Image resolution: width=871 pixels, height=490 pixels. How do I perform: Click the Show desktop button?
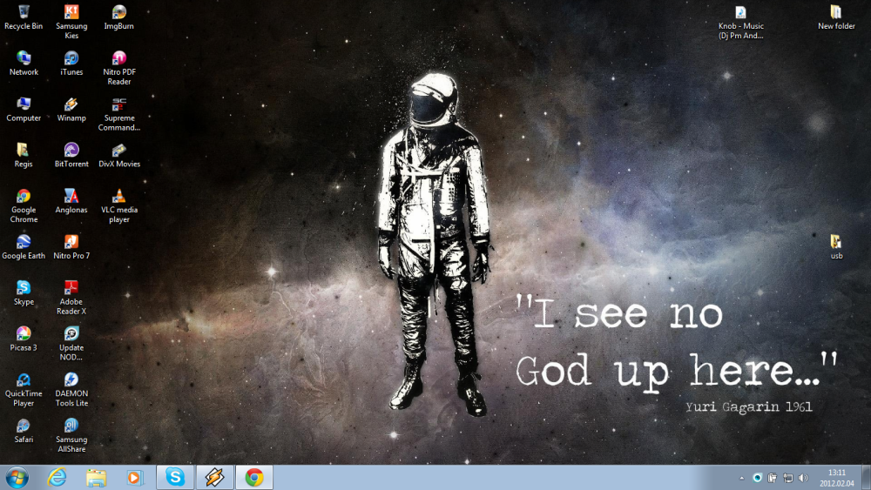coord(866,477)
